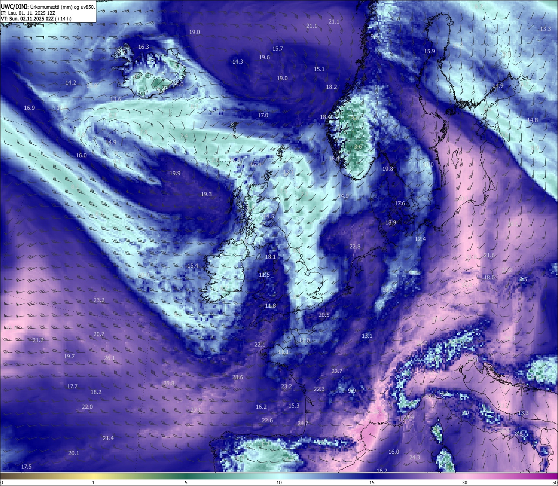Click the 15.3 map value

(294, 406)
